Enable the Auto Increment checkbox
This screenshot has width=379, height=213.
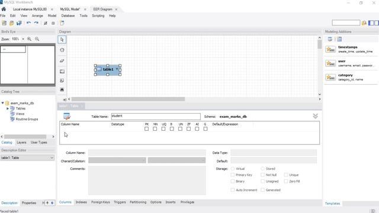click(233, 190)
